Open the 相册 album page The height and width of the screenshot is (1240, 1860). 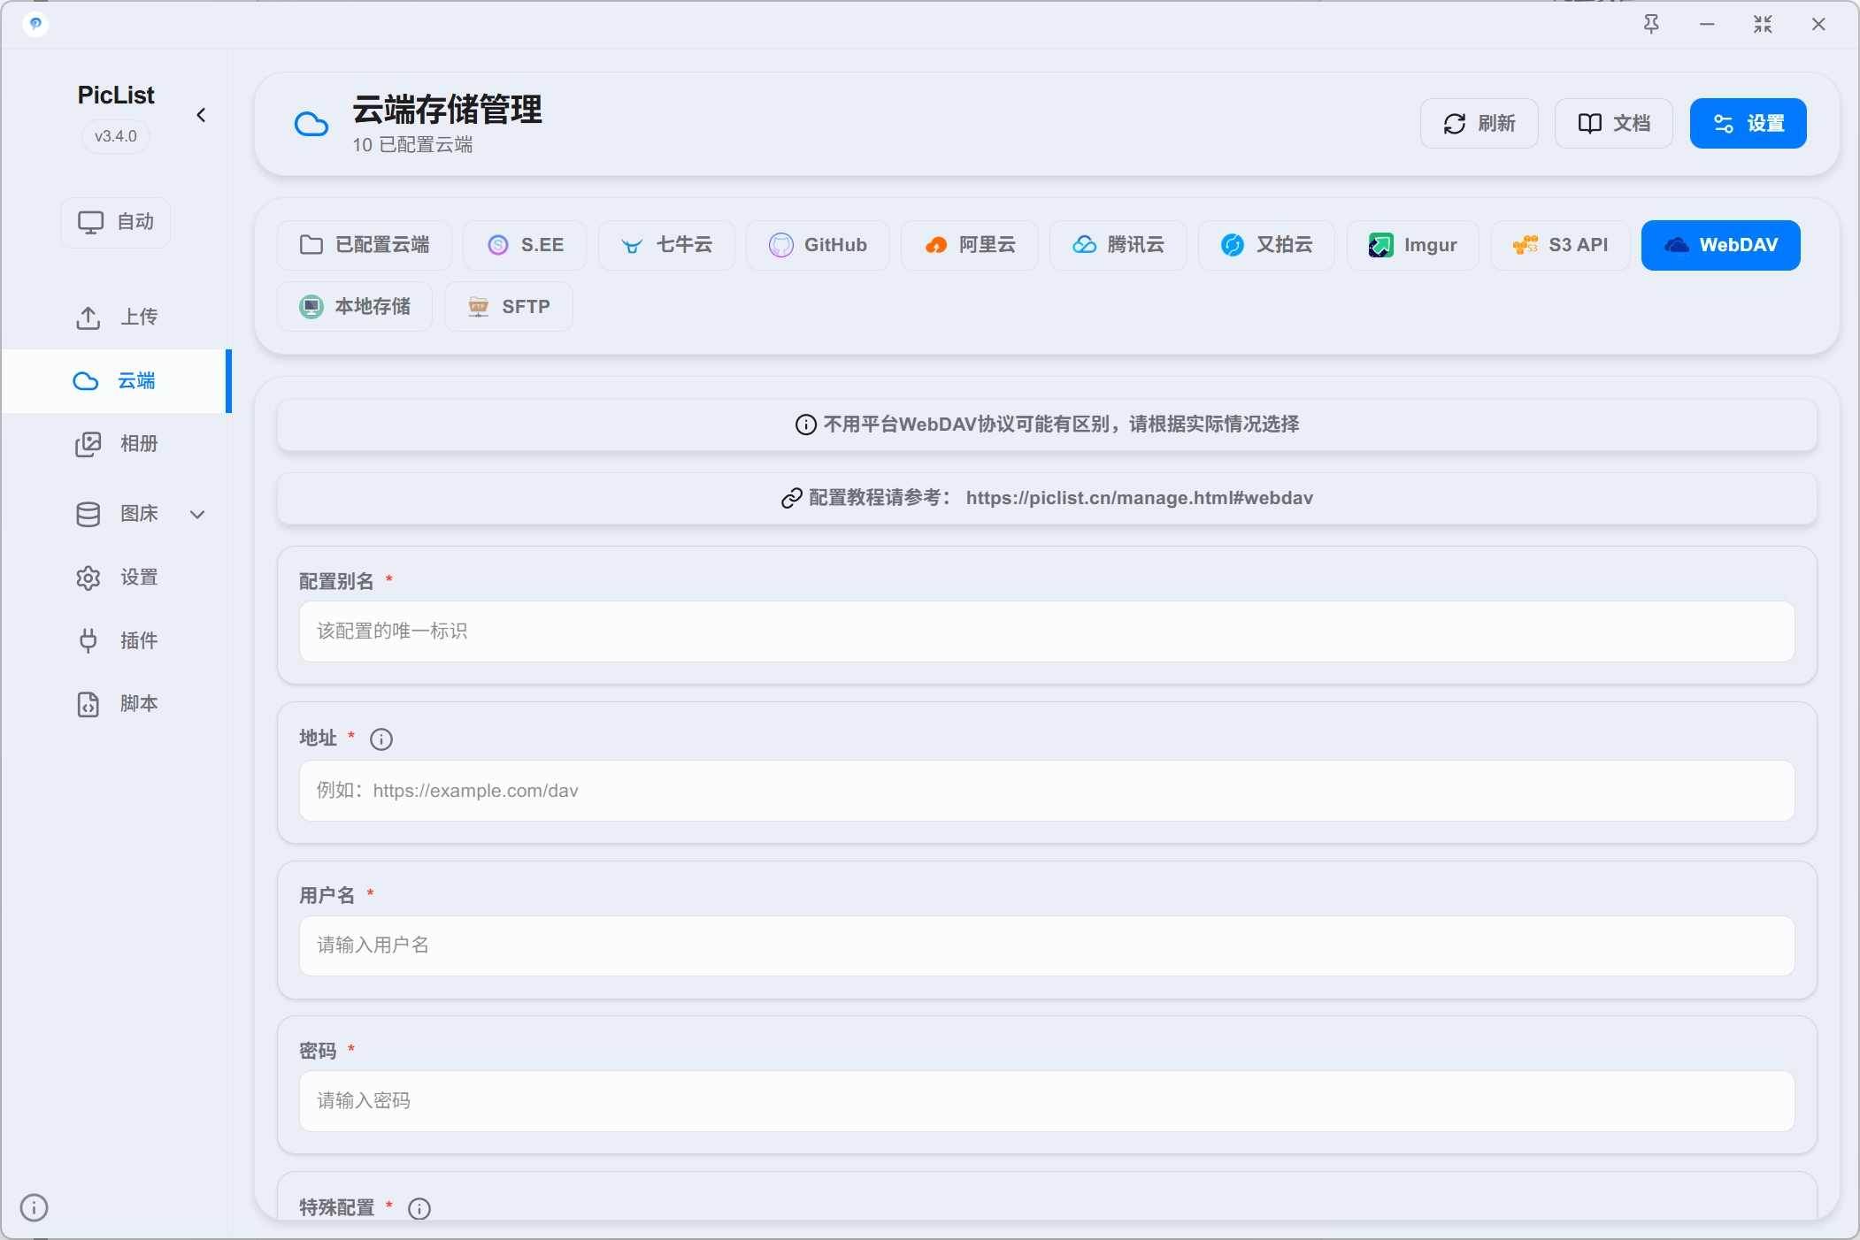coord(116,443)
